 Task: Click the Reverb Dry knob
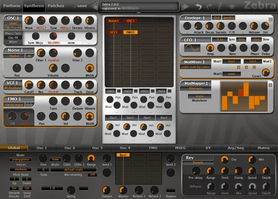tap(225, 159)
